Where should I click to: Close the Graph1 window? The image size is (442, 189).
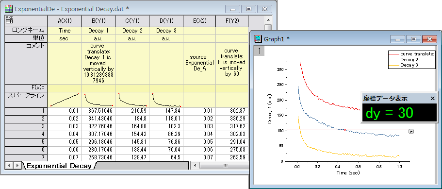pyautogui.click(x=429, y=39)
